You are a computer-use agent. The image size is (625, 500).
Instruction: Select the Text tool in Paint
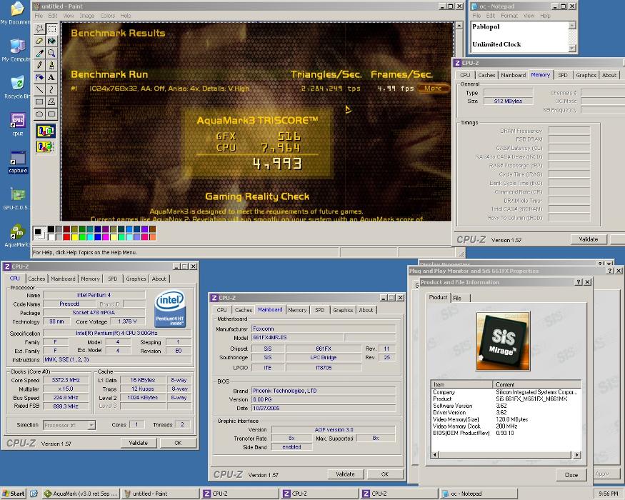pos(51,77)
